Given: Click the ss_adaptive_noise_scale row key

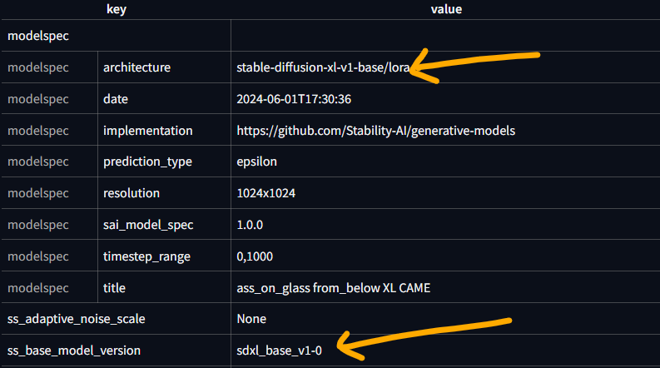Looking at the screenshot, I should point(77,319).
